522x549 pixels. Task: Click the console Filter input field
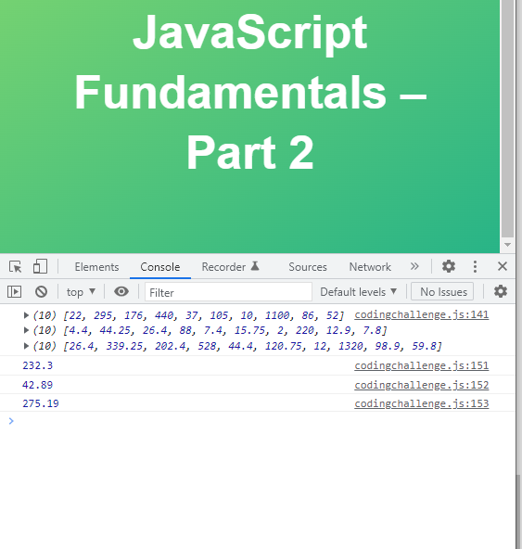click(228, 292)
